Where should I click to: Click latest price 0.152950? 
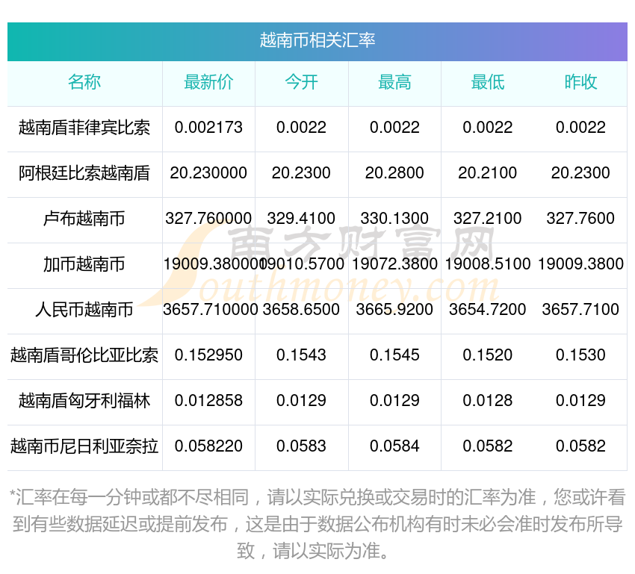[x=208, y=355]
